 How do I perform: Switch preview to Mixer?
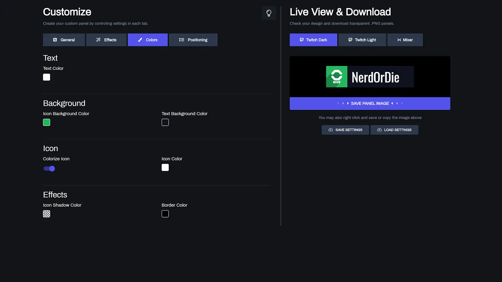point(405,40)
